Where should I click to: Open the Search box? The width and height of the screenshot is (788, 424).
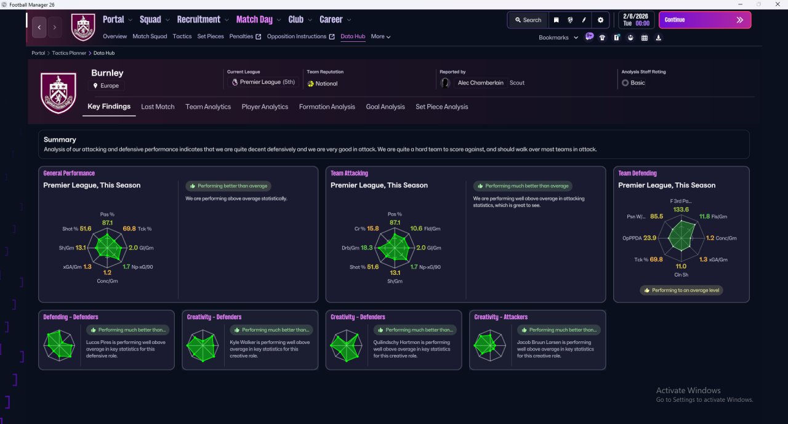528,20
